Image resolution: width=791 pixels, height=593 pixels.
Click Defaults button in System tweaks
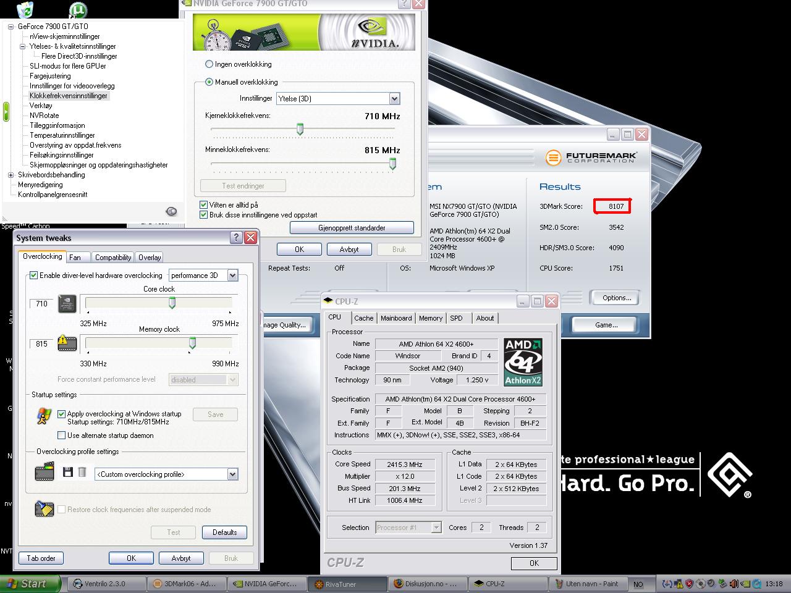pos(224,532)
